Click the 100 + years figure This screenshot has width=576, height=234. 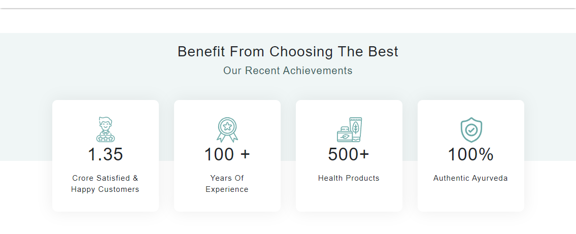coord(227,154)
